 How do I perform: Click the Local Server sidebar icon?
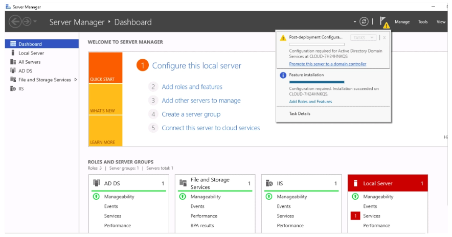pyautogui.click(x=13, y=53)
